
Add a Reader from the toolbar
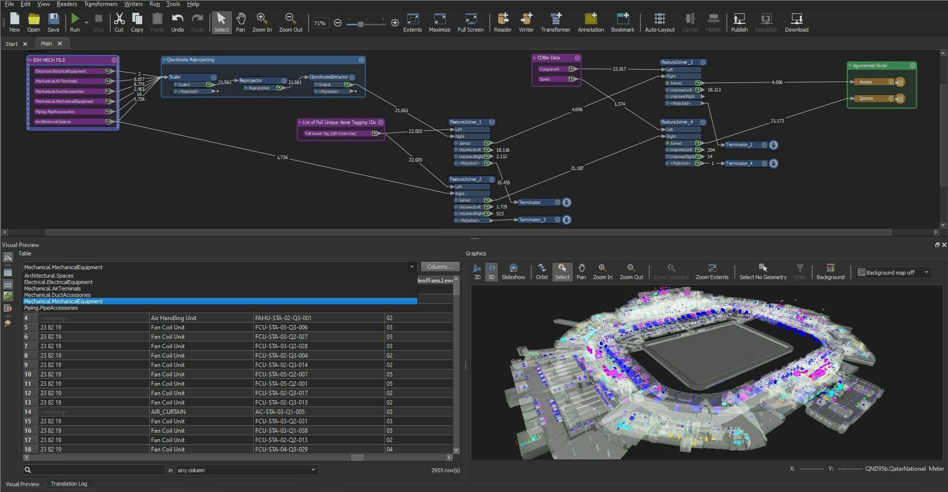point(503,22)
